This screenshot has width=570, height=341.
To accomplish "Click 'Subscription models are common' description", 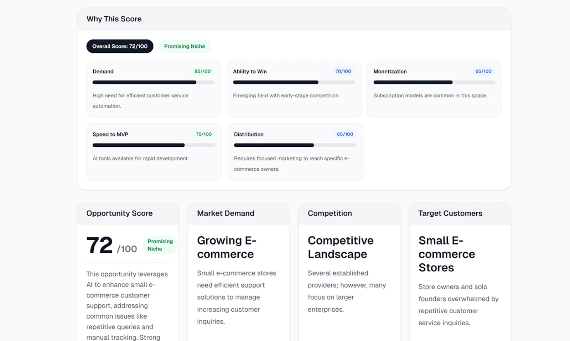I will (x=430, y=95).
